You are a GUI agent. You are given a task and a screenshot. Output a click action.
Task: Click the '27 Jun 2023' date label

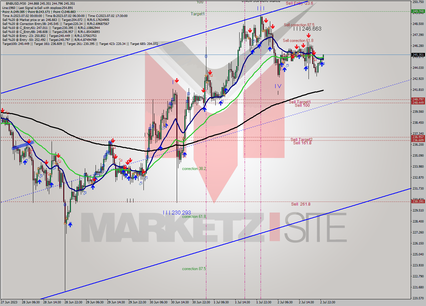pyautogui.click(x=10, y=302)
